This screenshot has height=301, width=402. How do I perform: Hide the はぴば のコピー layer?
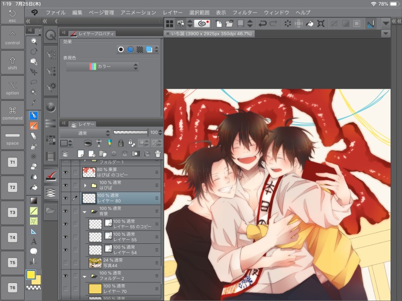[66, 172]
